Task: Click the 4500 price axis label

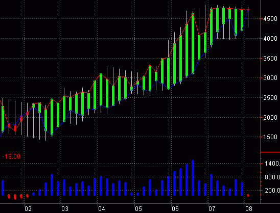Action: coord(270,19)
